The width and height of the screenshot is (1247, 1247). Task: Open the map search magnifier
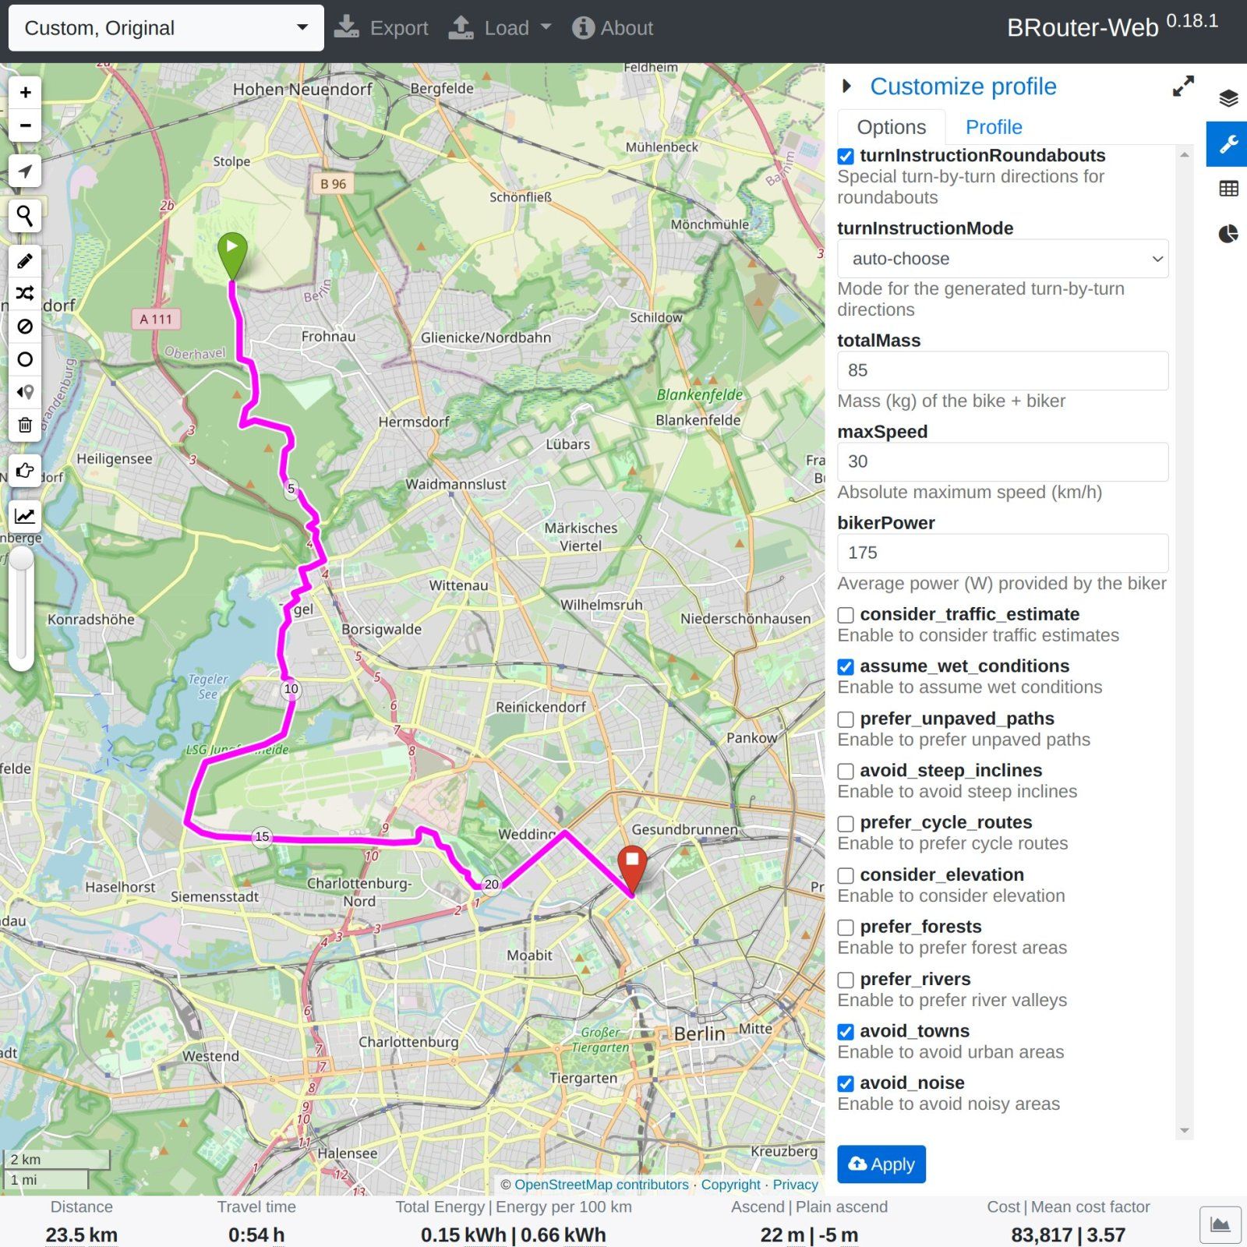click(25, 216)
